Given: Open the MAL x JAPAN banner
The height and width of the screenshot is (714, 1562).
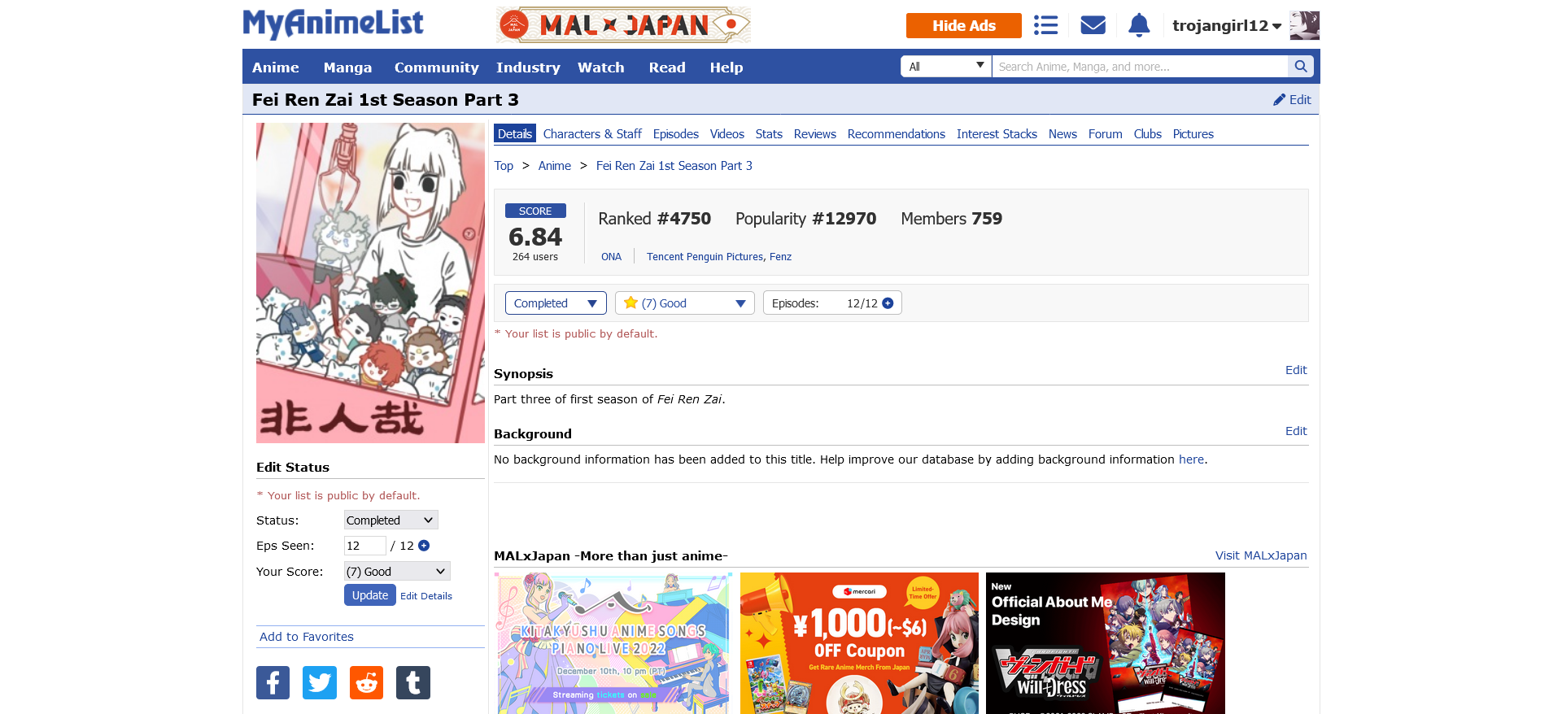Looking at the screenshot, I should (x=623, y=25).
